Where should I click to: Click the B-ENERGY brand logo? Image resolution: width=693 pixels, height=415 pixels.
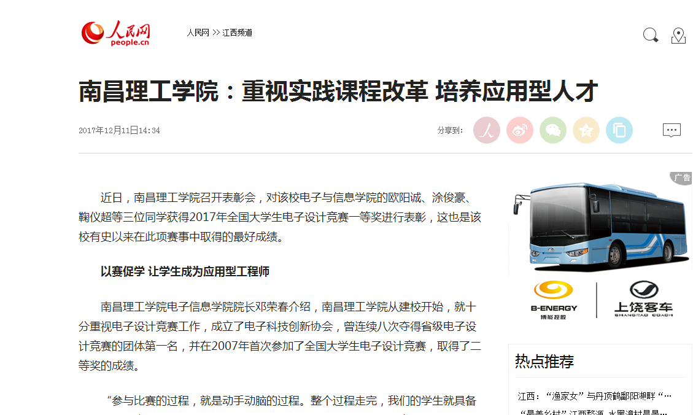click(554, 300)
